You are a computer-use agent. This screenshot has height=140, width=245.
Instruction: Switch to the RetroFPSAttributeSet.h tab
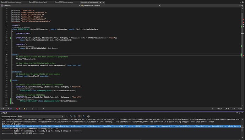tap(38, 2)
